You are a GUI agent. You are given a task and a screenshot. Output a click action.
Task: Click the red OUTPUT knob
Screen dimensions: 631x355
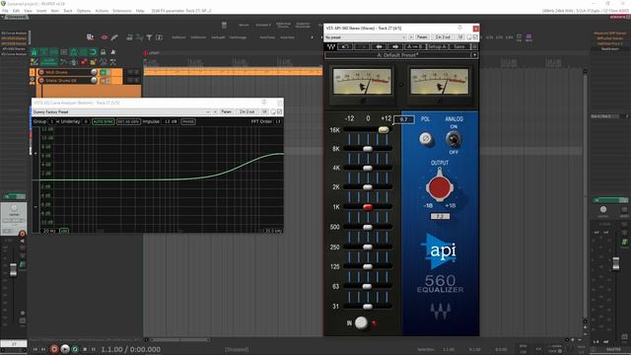click(x=440, y=187)
